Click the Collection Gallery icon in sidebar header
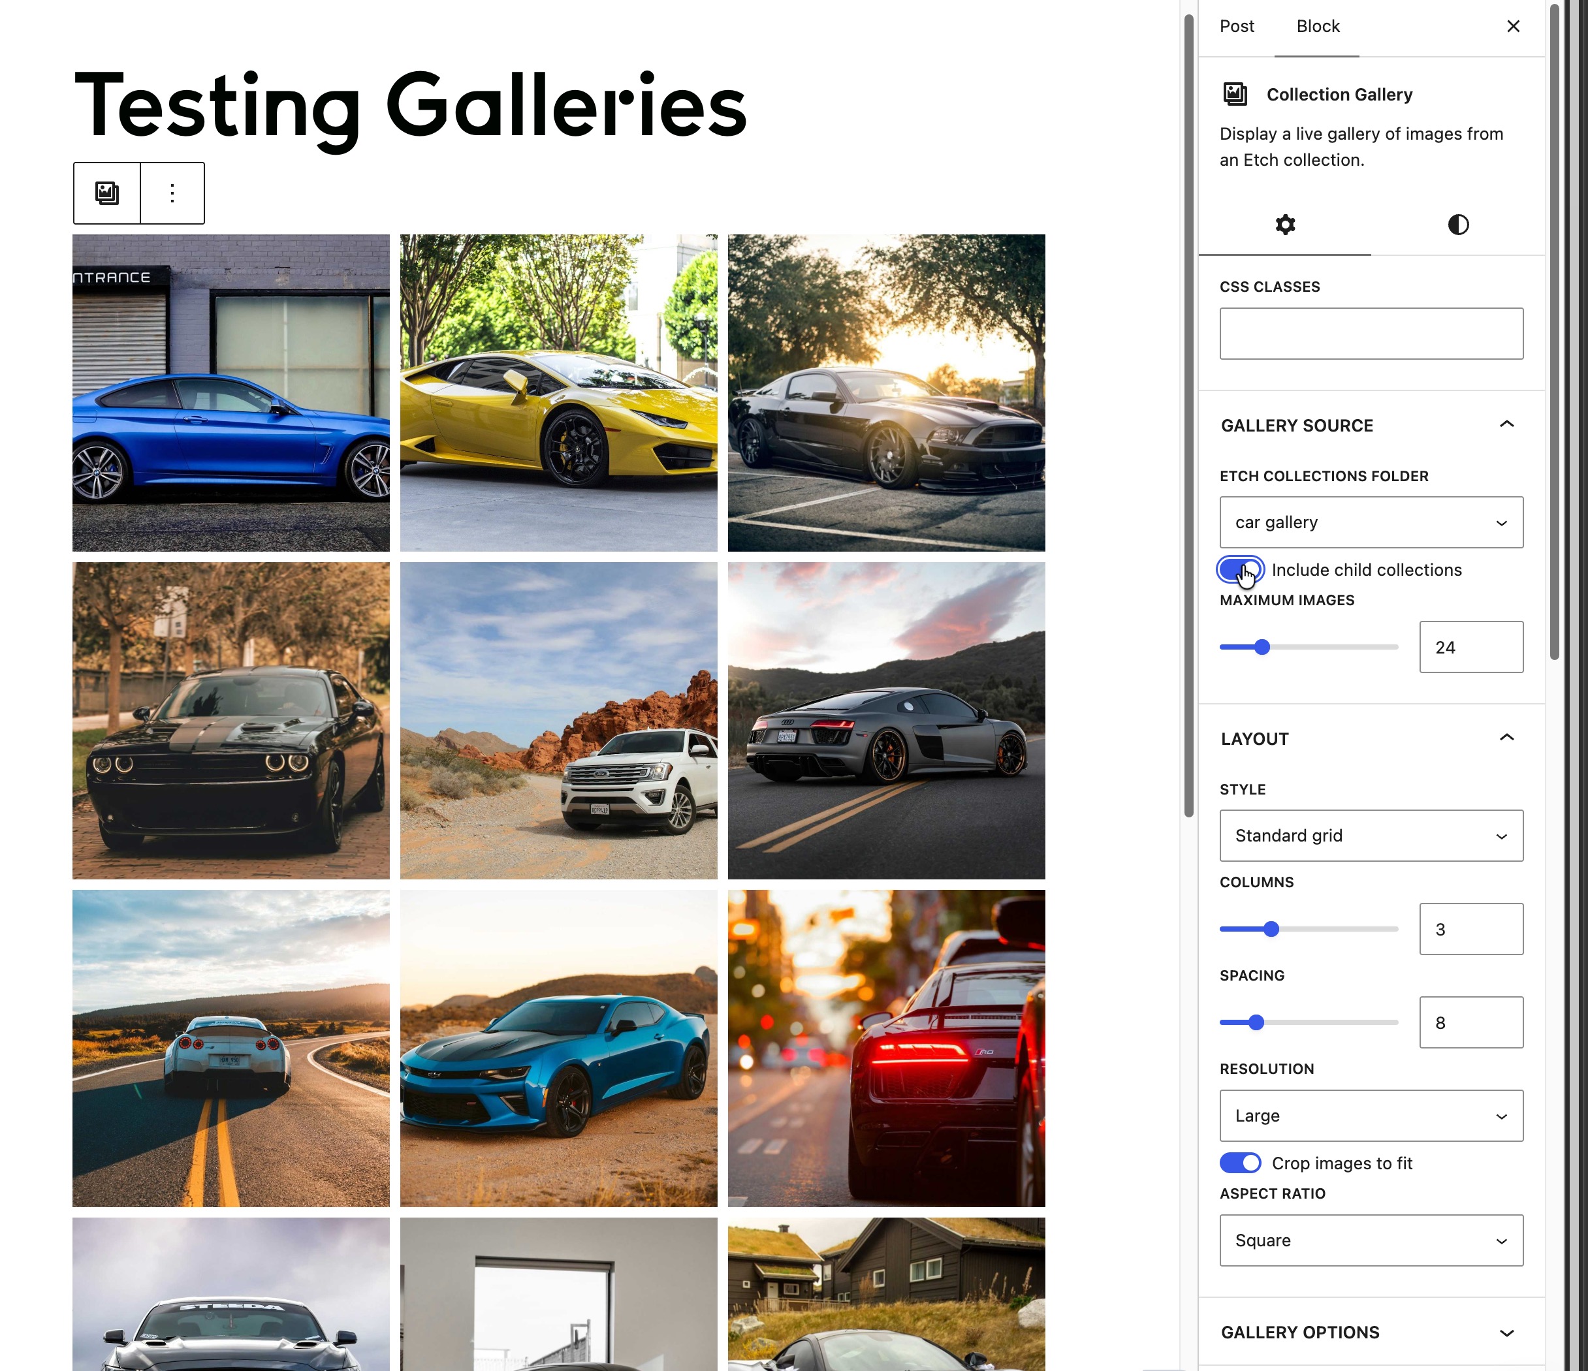The height and width of the screenshot is (1371, 1588). point(1235,94)
